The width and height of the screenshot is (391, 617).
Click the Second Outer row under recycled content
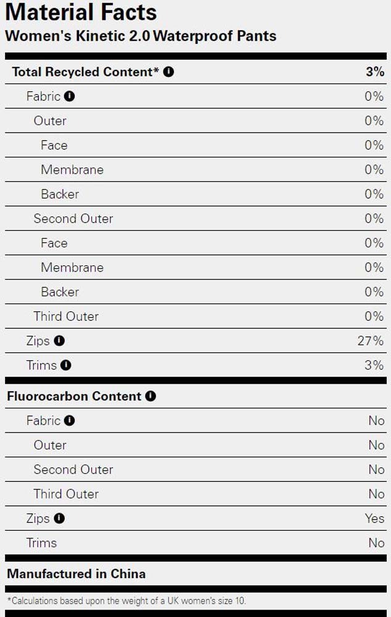pos(196,218)
